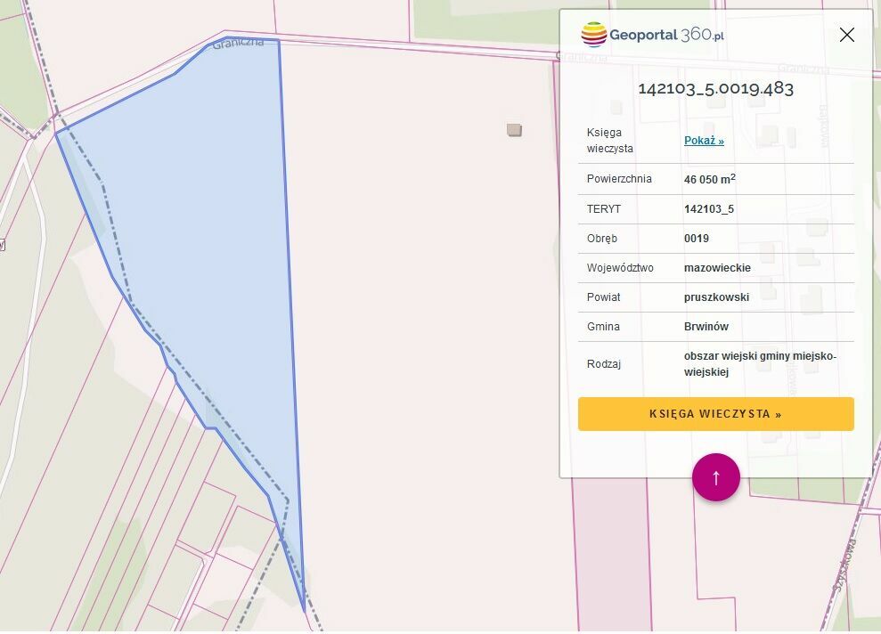Click the parcel ID heading 142103_5.0019.483
The image size is (881, 634).
pyautogui.click(x=715, y=88)
